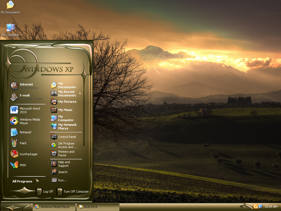Image resolution: width=281 pixels, height=211 pixels.
Task: Launch the MSN butterfly icon
Action: [14, 165]
